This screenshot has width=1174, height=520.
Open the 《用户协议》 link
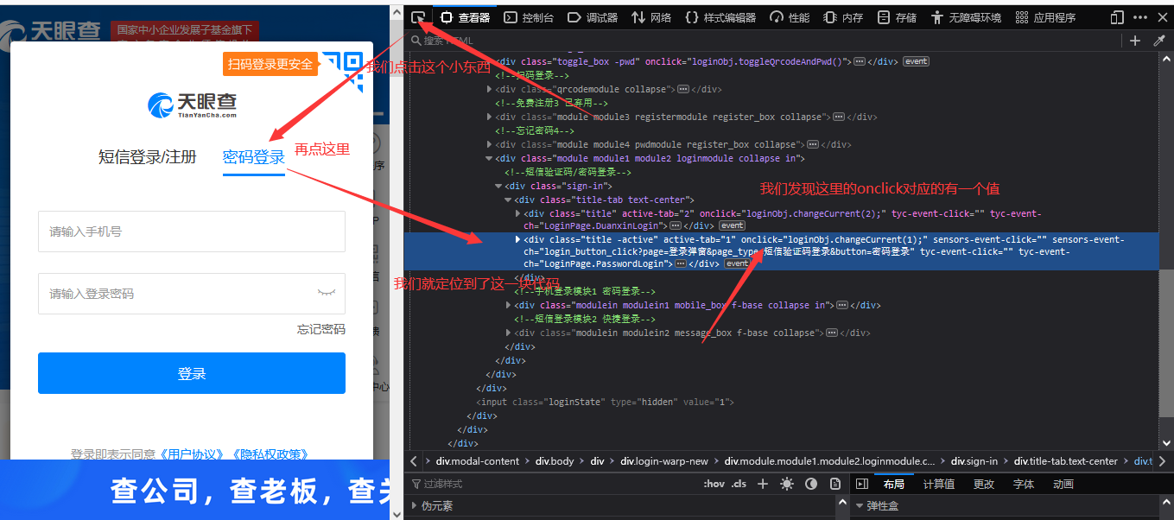194,453
